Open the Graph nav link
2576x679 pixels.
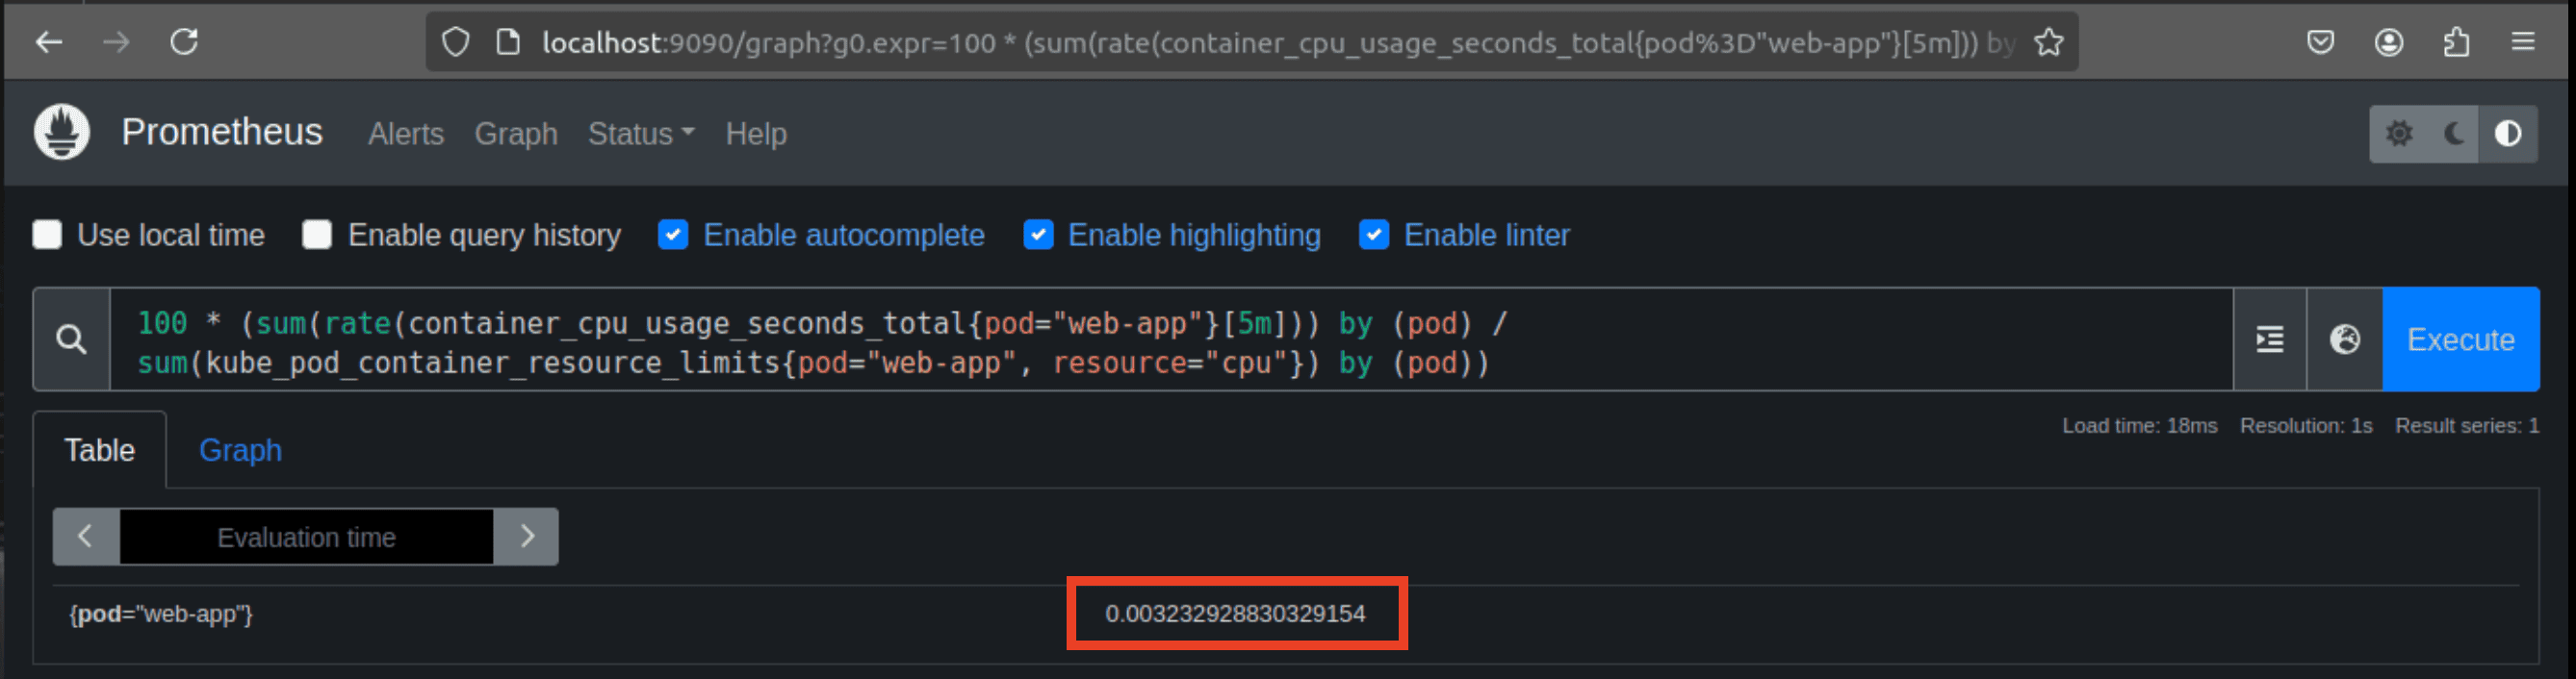click(x=516, y=134)
